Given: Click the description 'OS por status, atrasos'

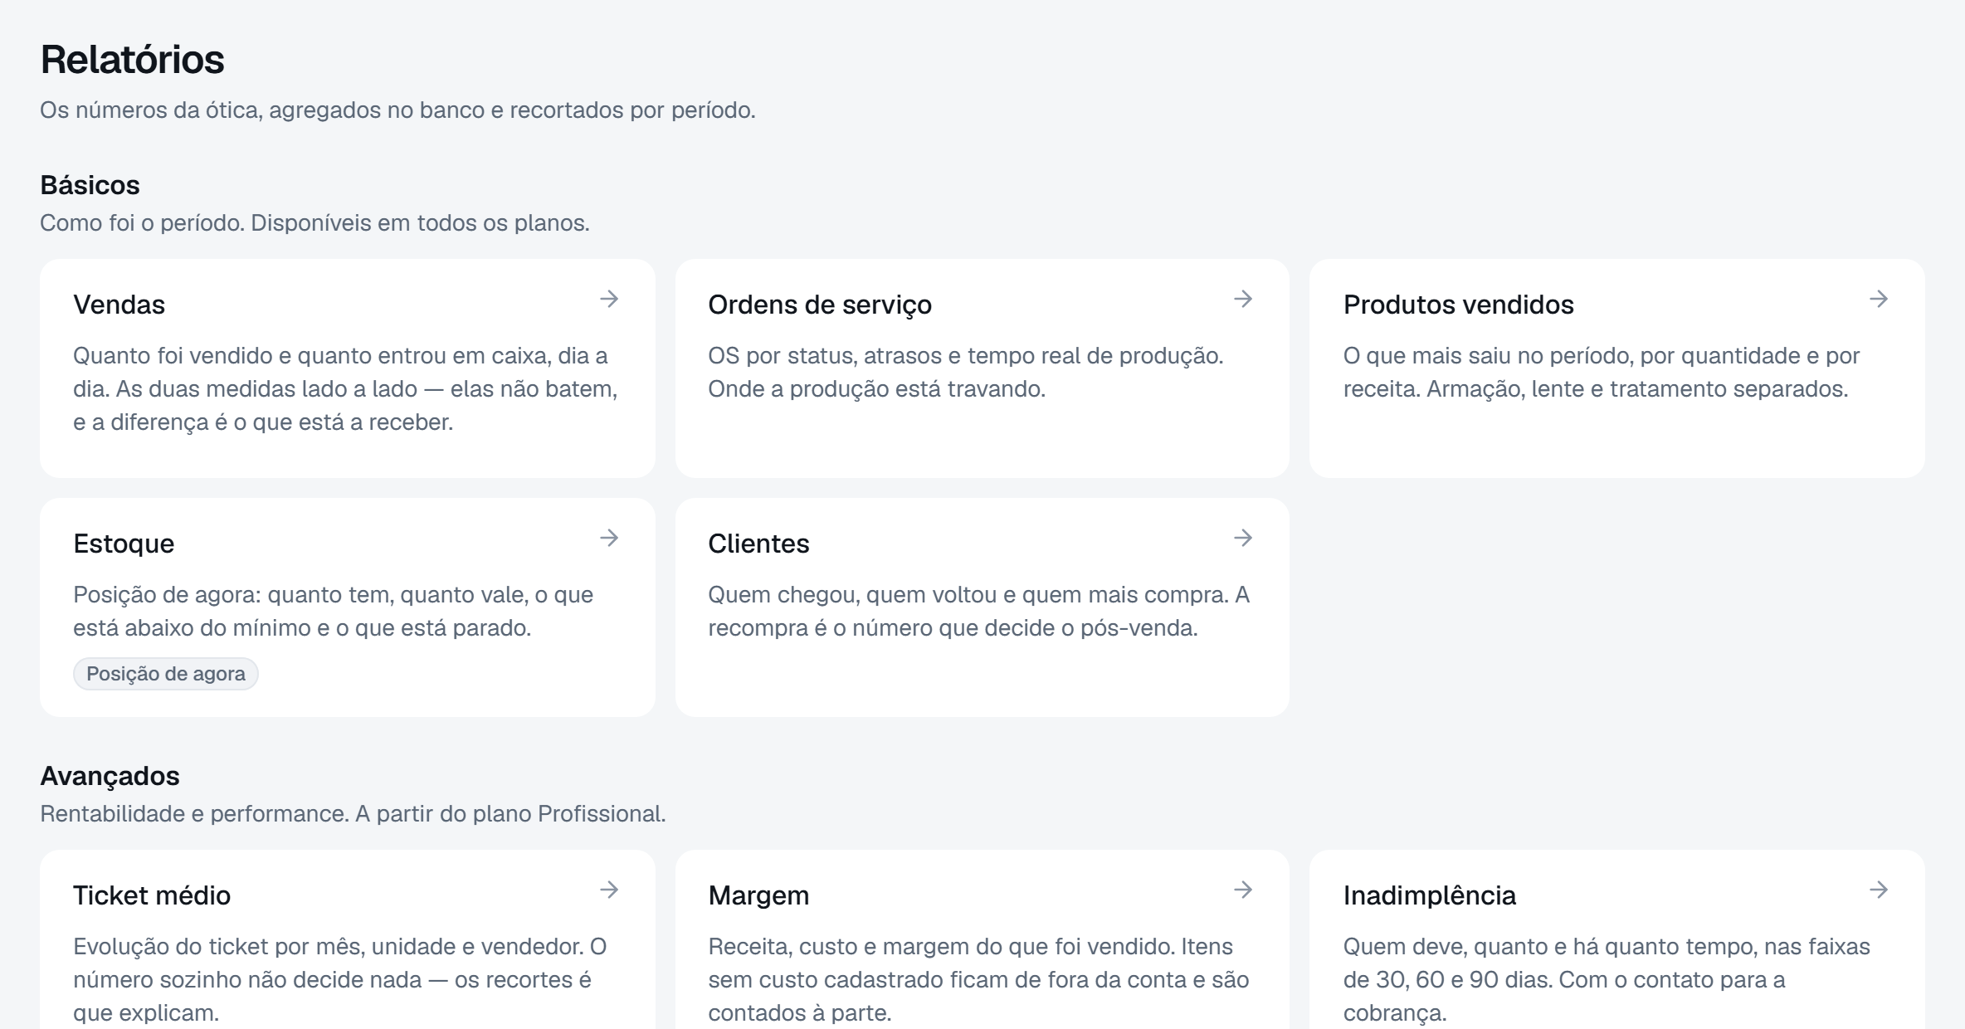Looking at the screenshot, I should tap(966, 373).
